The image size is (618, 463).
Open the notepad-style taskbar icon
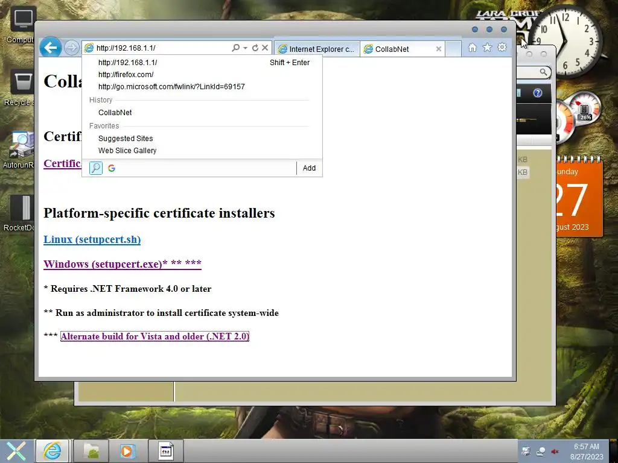click(165, 451)
